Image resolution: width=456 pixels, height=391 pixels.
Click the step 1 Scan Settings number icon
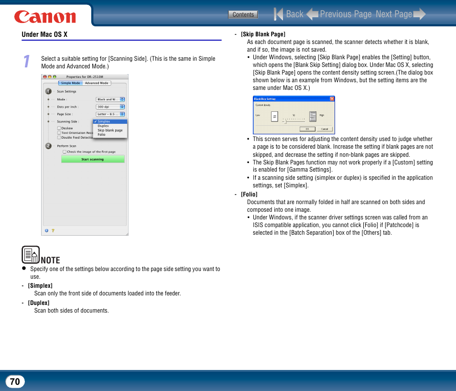click(48, 91)
